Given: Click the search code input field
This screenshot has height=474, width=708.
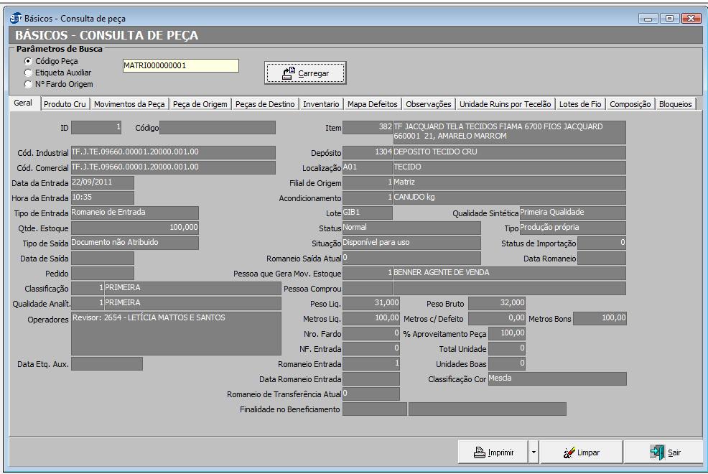Looking at the screenshot, I should pos(180,65).
